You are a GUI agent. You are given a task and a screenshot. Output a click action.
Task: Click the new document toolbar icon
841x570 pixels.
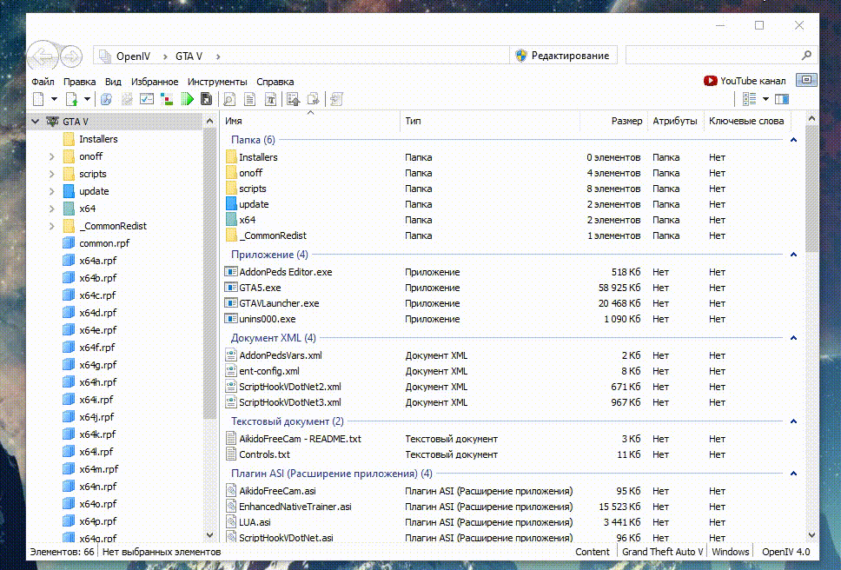click(38, 99)
